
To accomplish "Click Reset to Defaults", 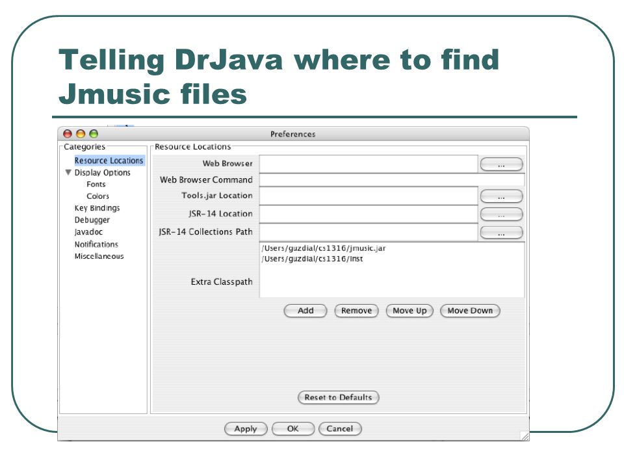I will pos(338,397).
